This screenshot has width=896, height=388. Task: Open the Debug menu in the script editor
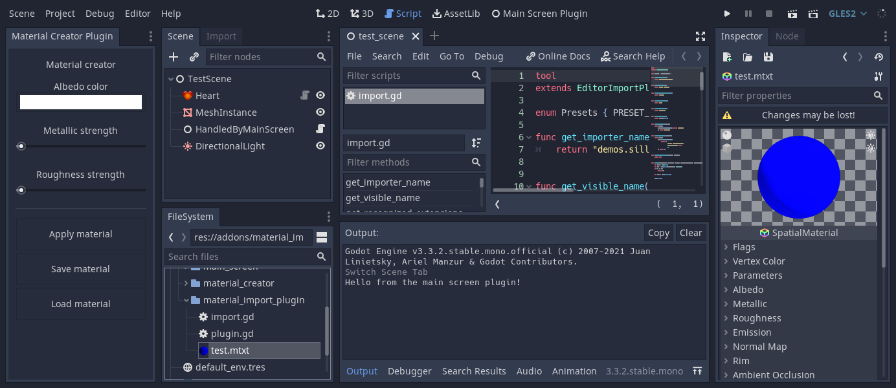click(x=489, y=56)
